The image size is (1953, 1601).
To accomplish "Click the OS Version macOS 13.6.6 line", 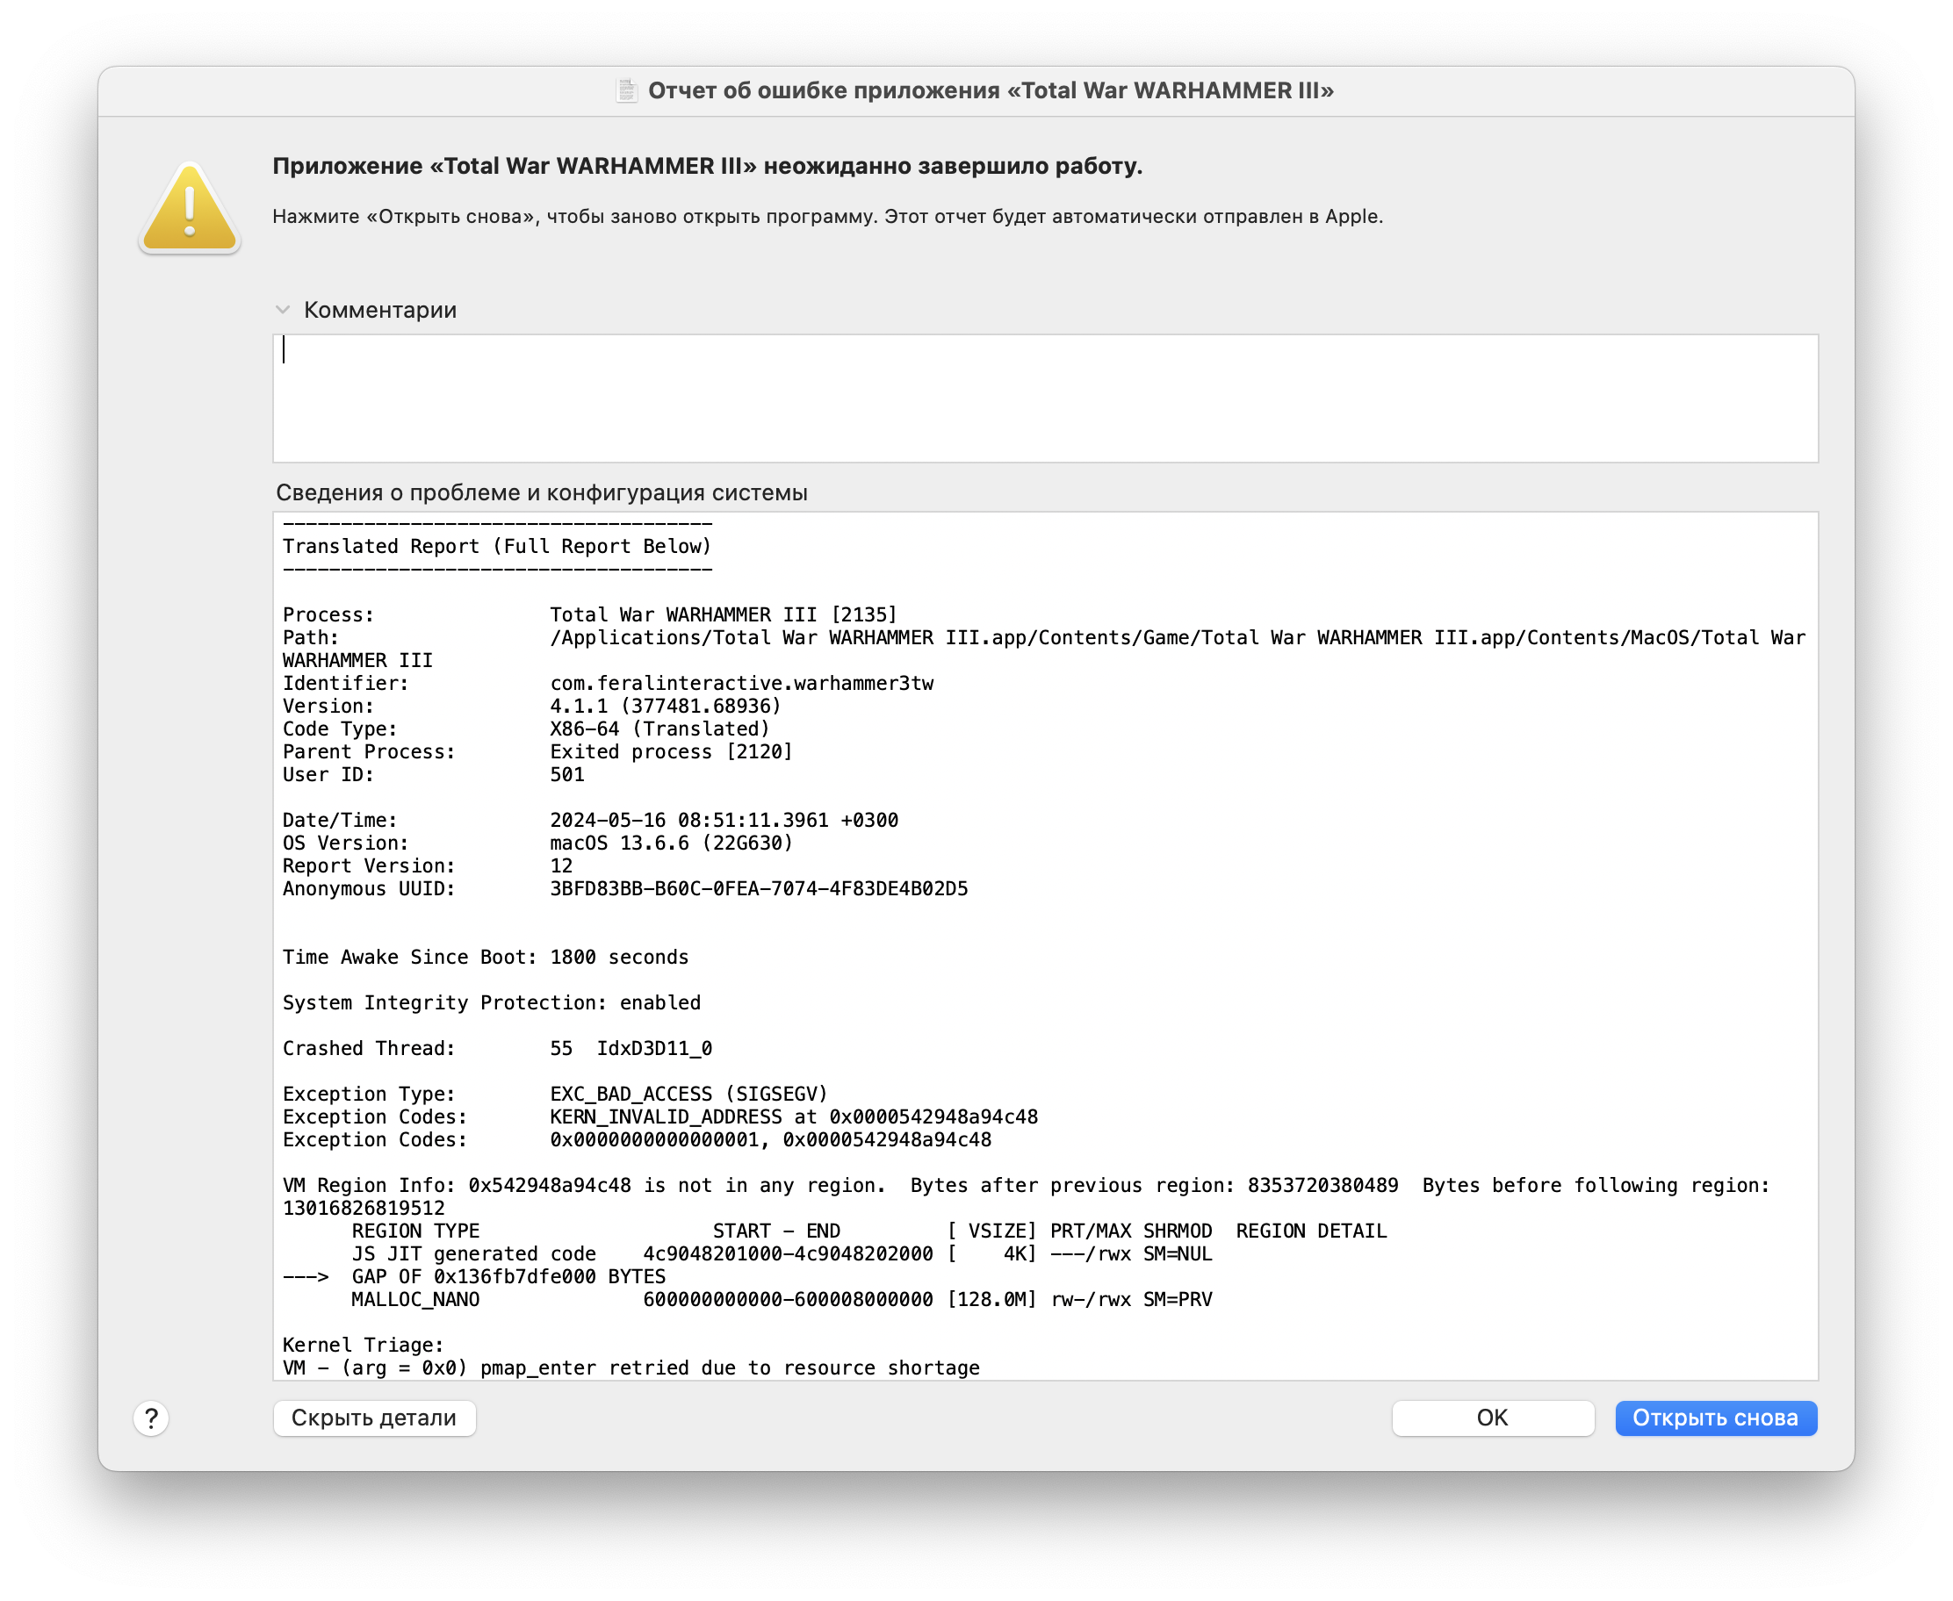I will click(x=537, y=843).
